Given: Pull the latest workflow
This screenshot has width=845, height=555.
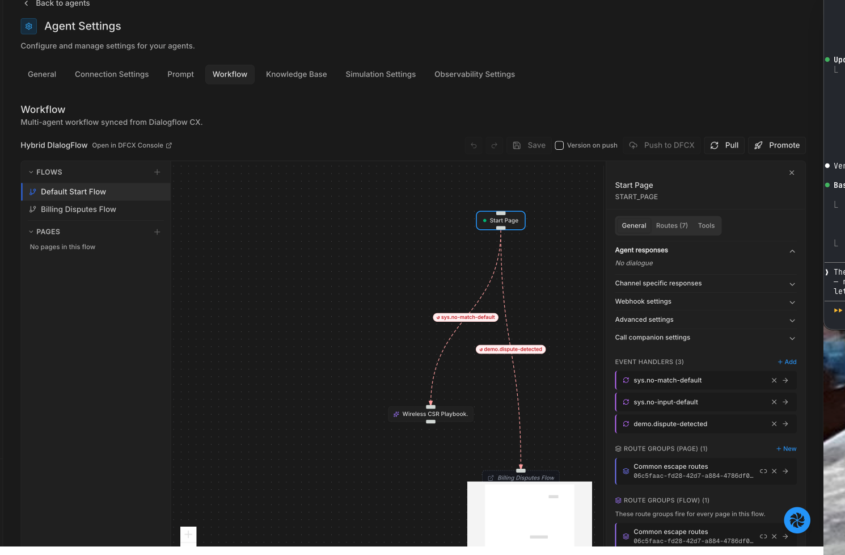Looking at the screenshot, I should [x=724, y=145].
